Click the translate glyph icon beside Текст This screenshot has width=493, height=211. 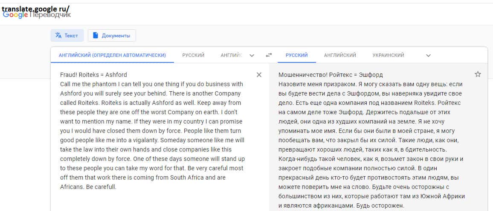coord(58,36)
